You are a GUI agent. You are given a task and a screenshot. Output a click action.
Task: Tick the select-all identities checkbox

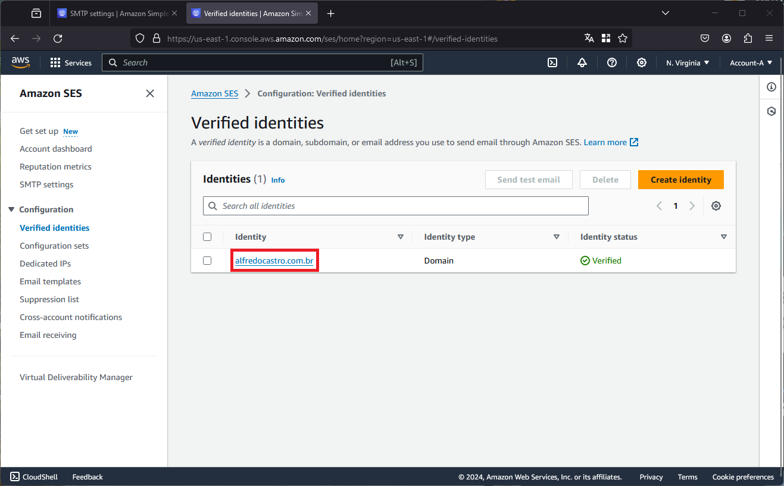[207, 237]
